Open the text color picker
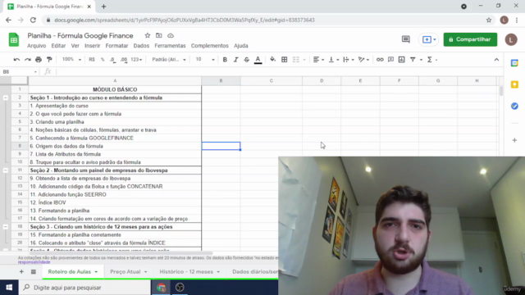This screenshot has width=525, height=295. pos(258,60)
